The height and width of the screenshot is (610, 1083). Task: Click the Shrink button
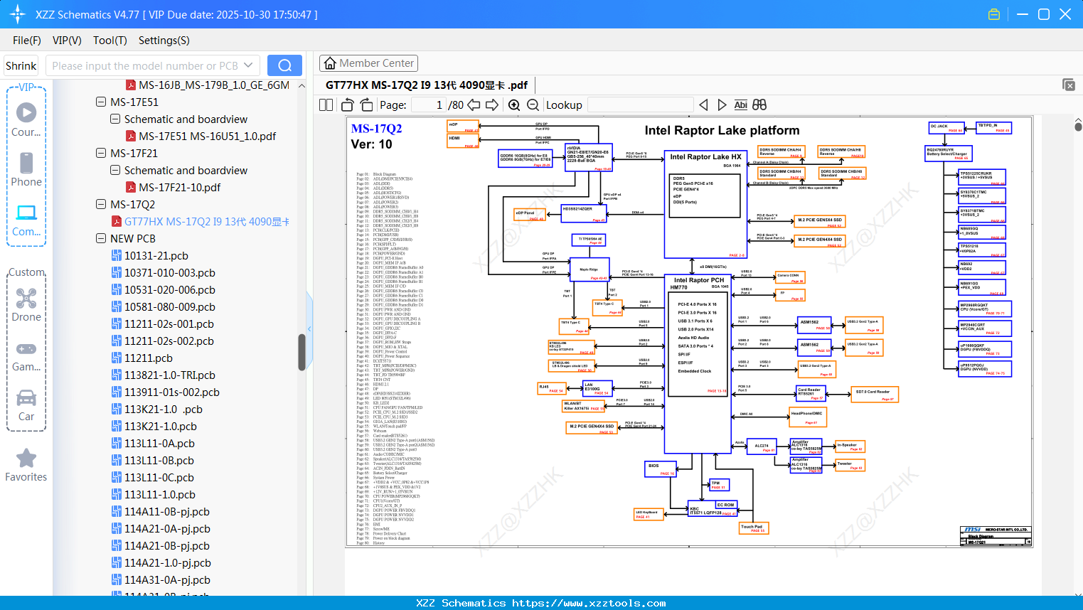click(21, 65)
